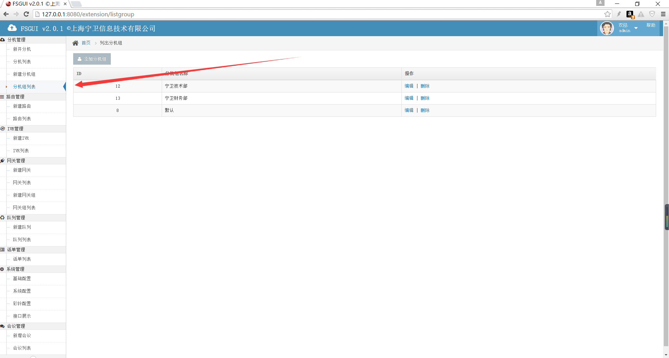Expand the 路由管理 sidebar section
Image resolution: width=669 pixels, height=358 pixels.
15,97
